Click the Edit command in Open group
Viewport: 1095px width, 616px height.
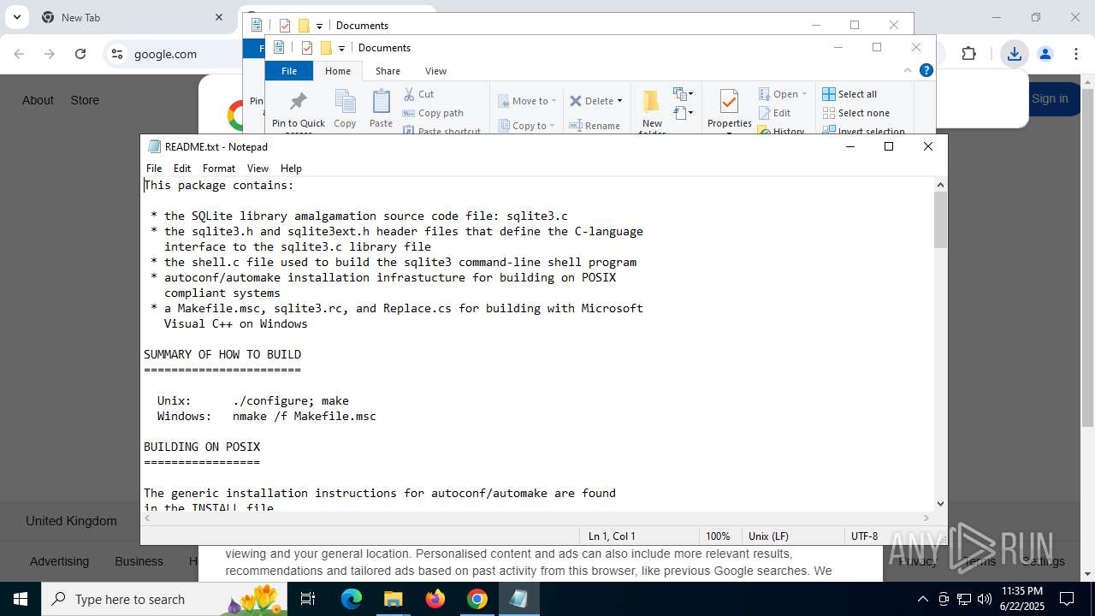774,113
